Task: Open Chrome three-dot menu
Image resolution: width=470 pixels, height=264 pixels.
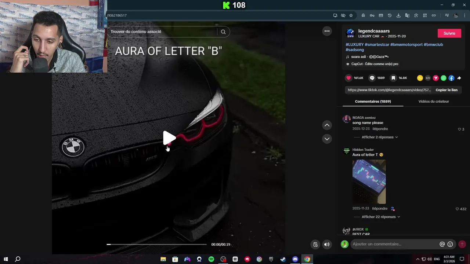Action: coord(464,15)
